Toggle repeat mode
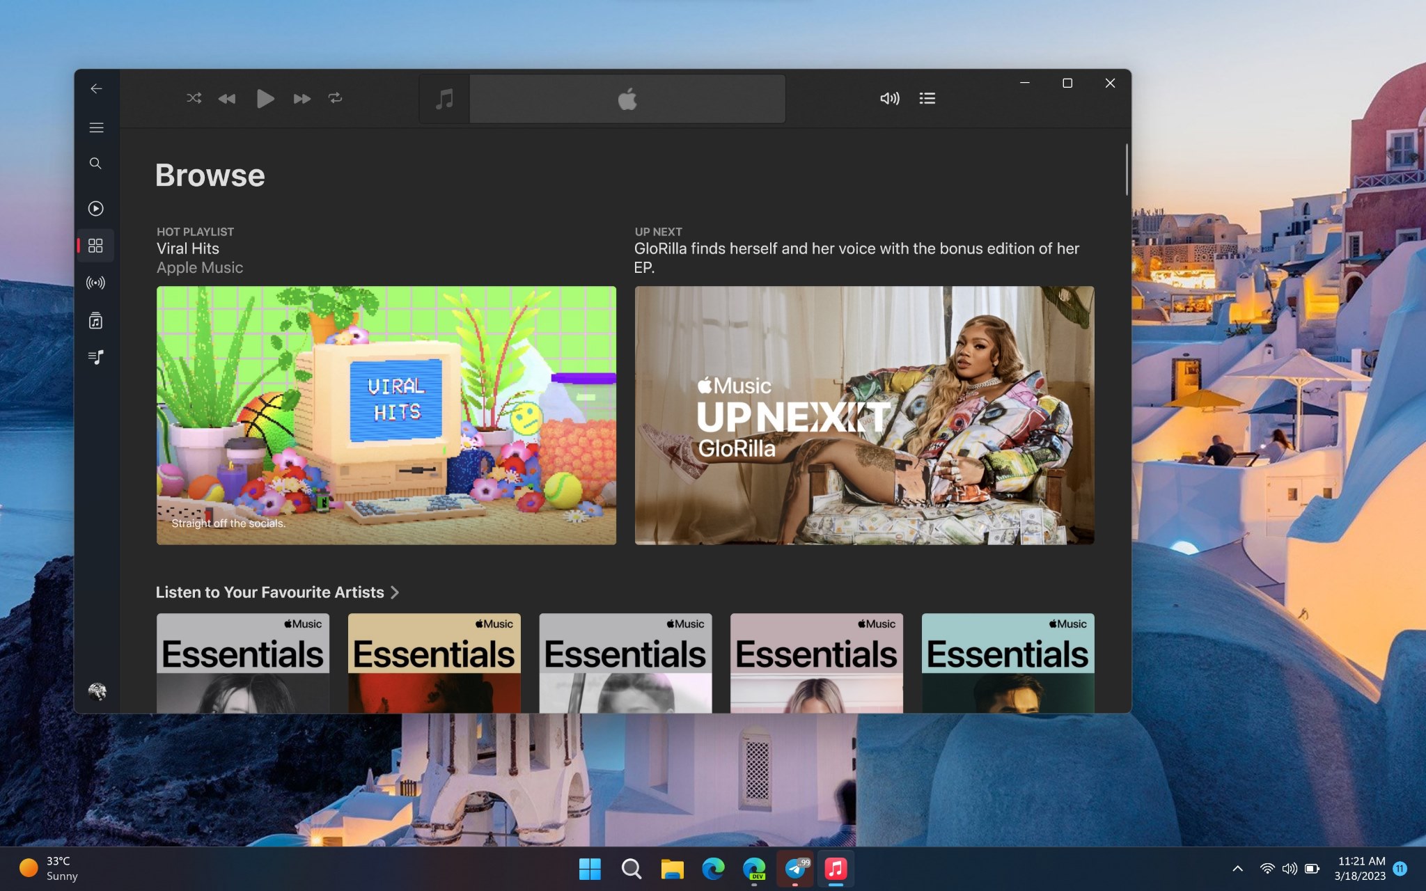The image size is (1426, 891). (336, 98)
